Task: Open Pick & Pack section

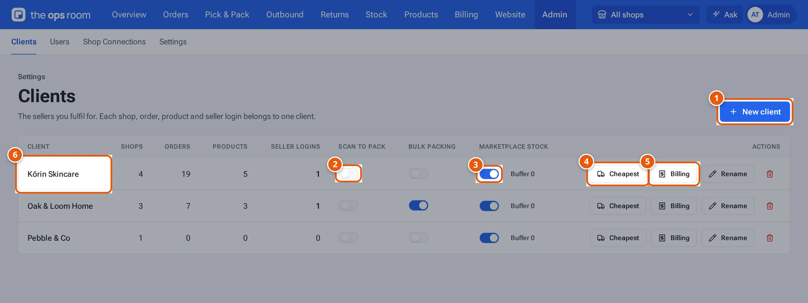Action: 227,14
